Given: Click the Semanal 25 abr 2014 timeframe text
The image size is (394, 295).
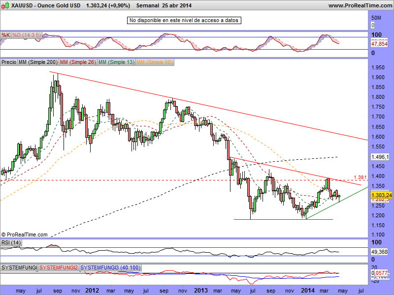Looking at the screenshot, I should coord(164,5).
